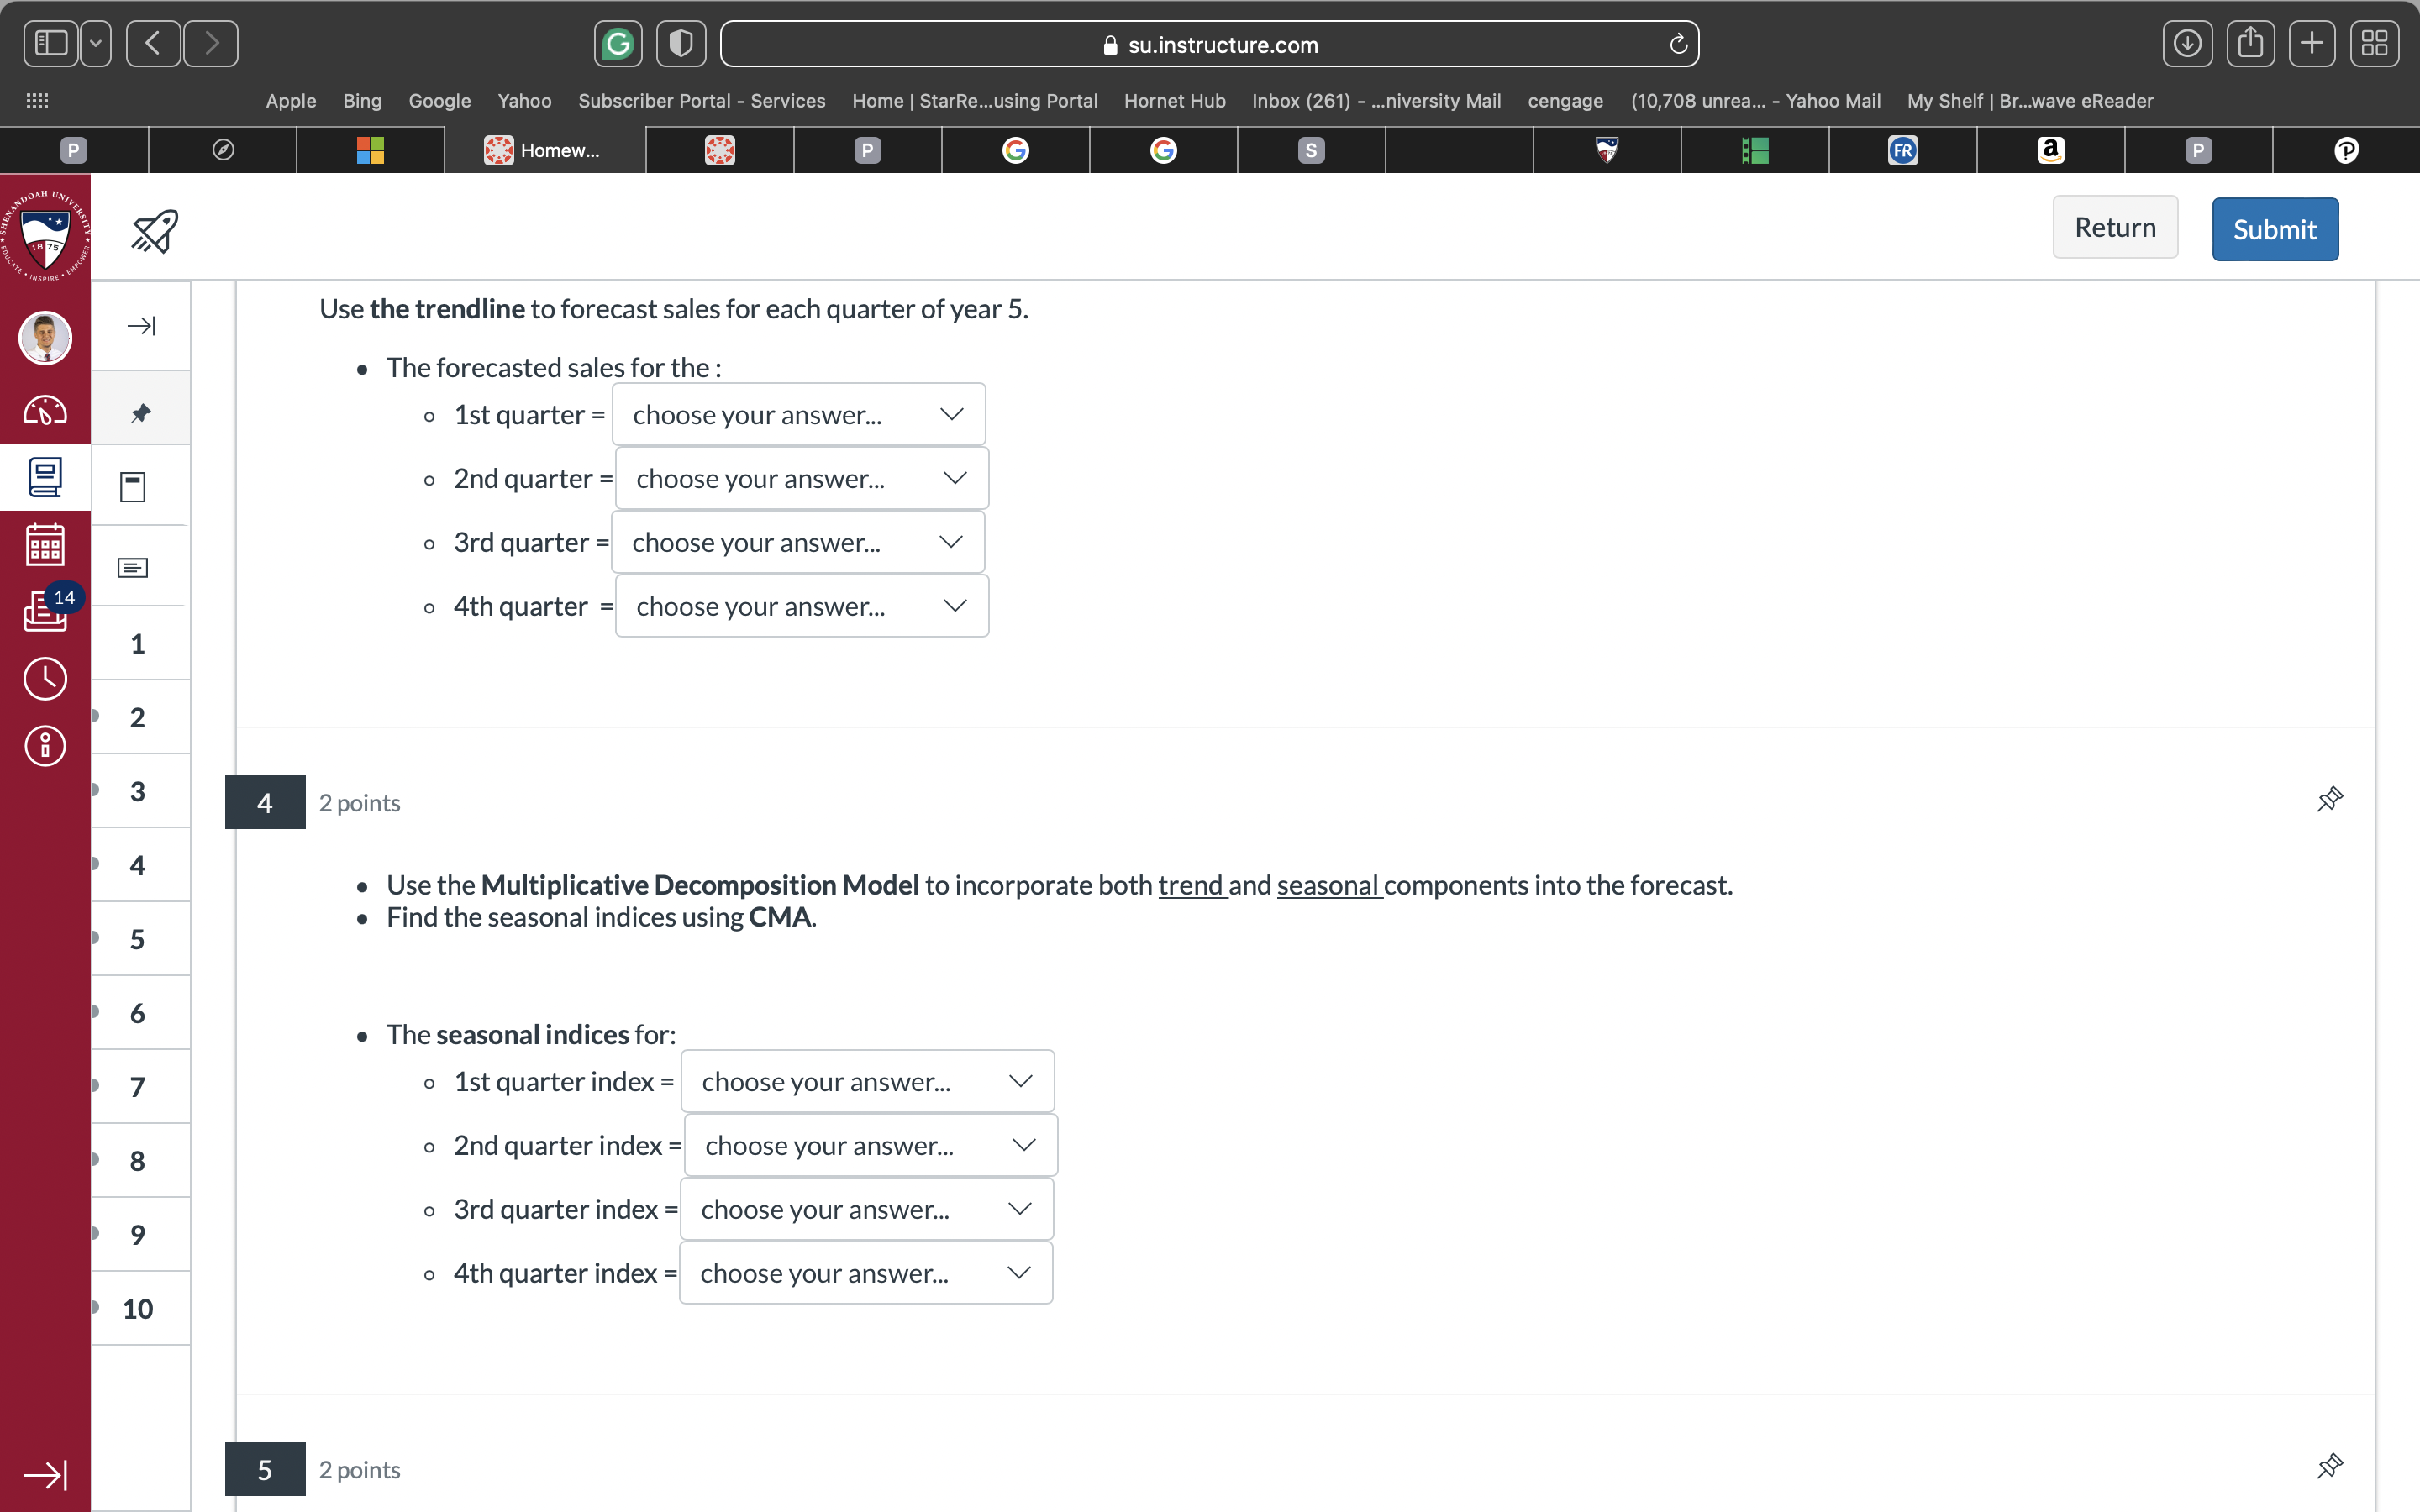Screen dimensions: 2420x1512
Task: Open the Calendar icon in sidebar
Action: pos(45,545)
